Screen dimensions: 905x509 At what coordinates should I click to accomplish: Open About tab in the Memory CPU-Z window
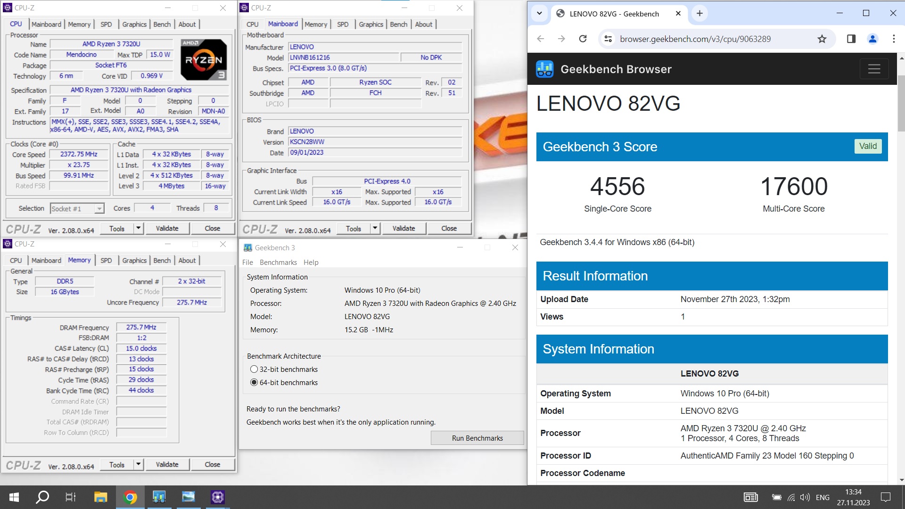pos(187,260)
